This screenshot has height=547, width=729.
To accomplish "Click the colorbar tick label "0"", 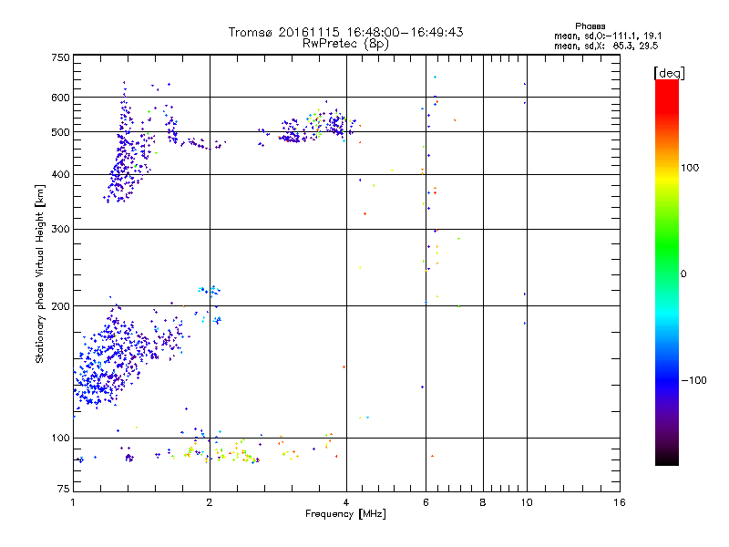I will 683,274.
